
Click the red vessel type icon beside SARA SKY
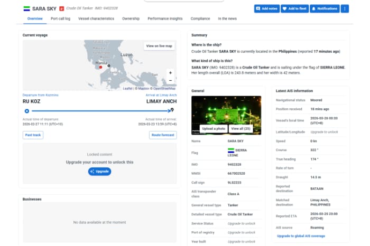(61, 8)
